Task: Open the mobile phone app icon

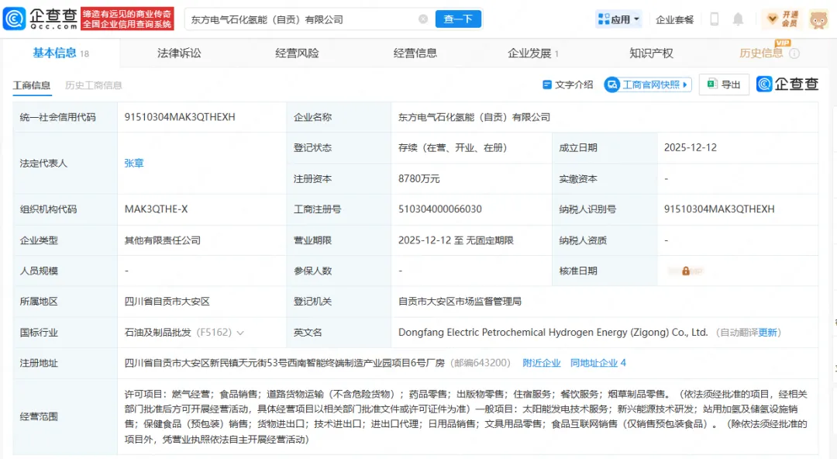Action: click(x=715, y=19)
